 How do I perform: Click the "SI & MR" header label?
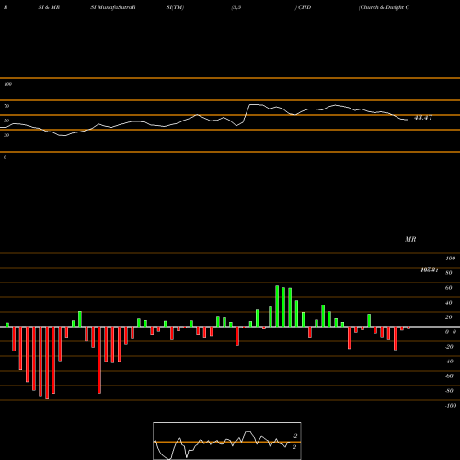pos(49,7)
